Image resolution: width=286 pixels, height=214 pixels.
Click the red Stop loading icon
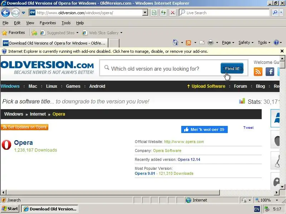pyautogui.click(x=173, y=13)
